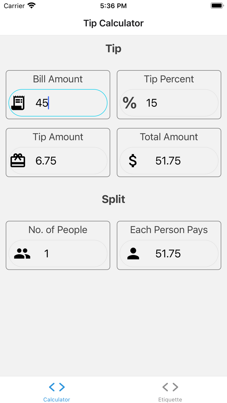The height and width of the screenshot is (403, 227).
Task: Click the Tip Calculator title
Action: pos(113,23)
